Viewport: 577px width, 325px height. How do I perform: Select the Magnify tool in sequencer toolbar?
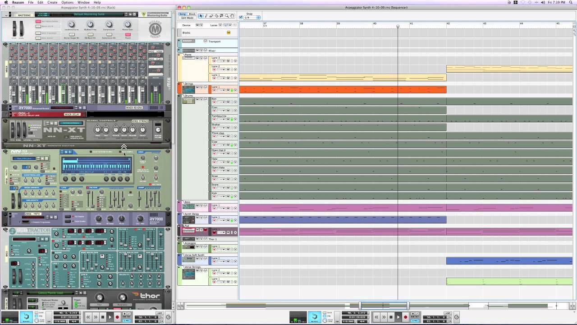[x=227, y=16]
